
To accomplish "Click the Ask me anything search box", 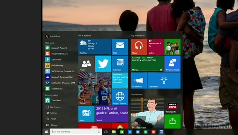I will pos(76,132).
